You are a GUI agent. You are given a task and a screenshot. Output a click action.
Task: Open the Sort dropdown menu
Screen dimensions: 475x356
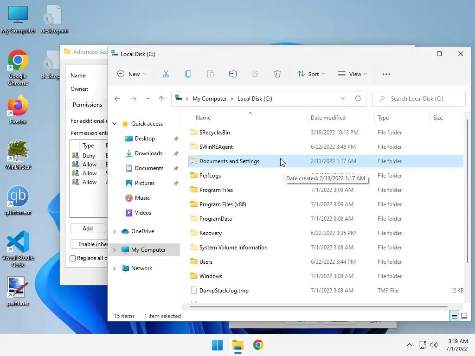point(311,74)
